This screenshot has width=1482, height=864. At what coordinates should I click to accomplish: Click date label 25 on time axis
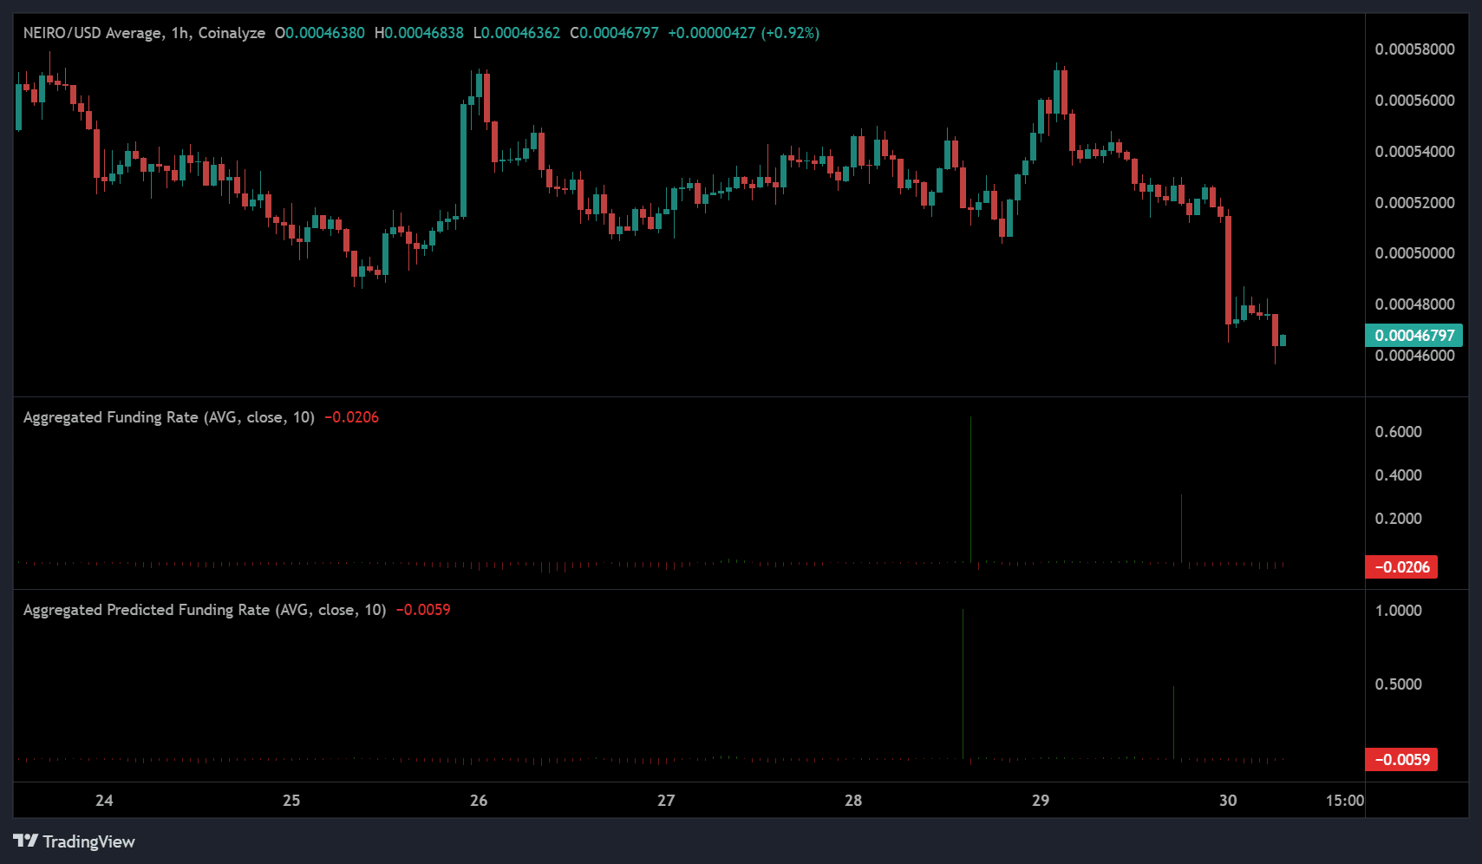pos(291,801)
